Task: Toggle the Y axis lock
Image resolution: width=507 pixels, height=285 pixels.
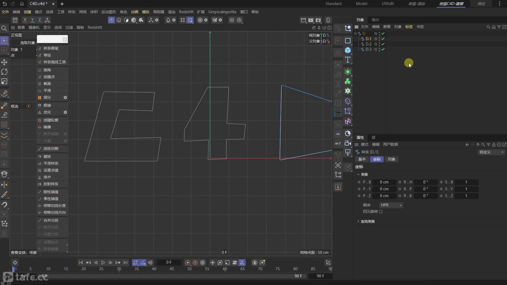Action: click(32, 20)
